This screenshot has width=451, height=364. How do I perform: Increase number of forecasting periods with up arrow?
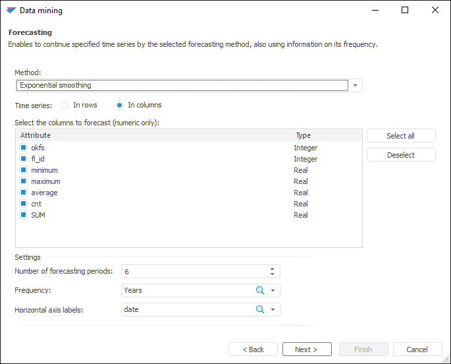coord(272,268)
